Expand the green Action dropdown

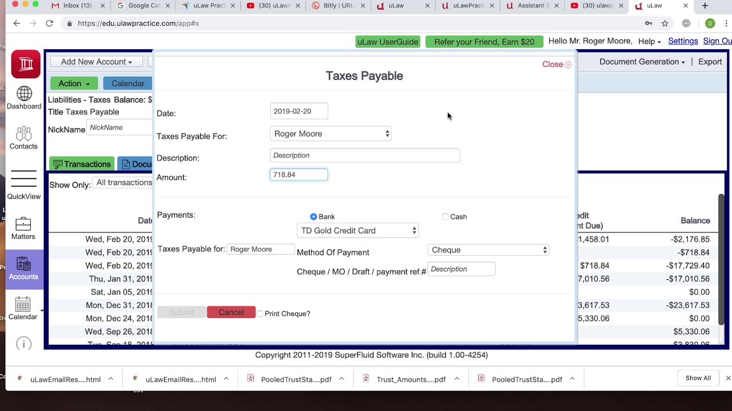coord(74,83)
